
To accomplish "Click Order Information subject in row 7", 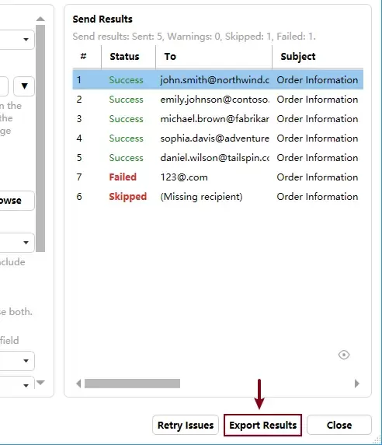I will tap(317, 177).
